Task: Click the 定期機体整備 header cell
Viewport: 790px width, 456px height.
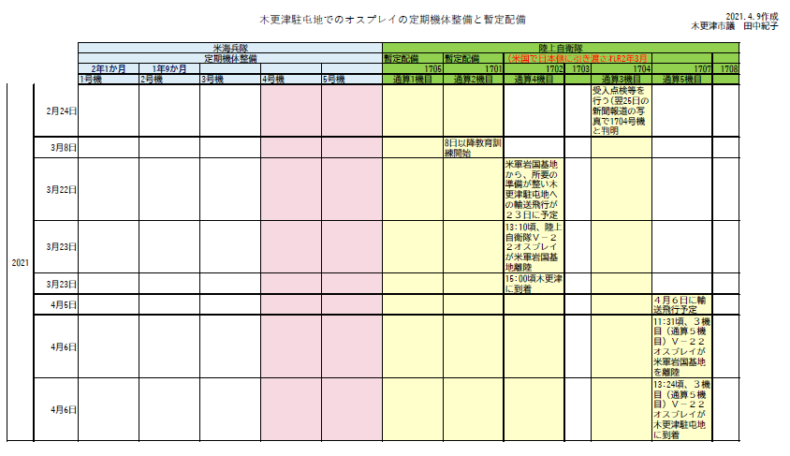Action: (230, 58)
